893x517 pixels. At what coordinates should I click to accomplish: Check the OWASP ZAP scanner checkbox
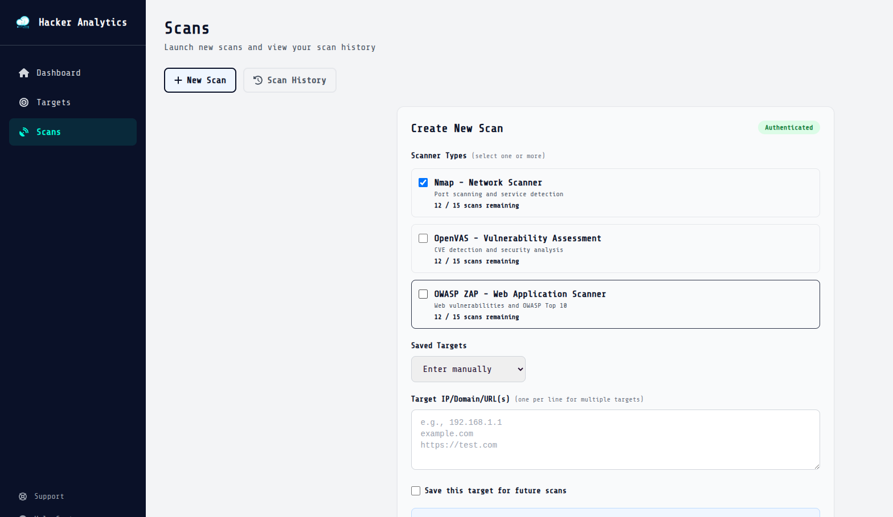(423, 294)
